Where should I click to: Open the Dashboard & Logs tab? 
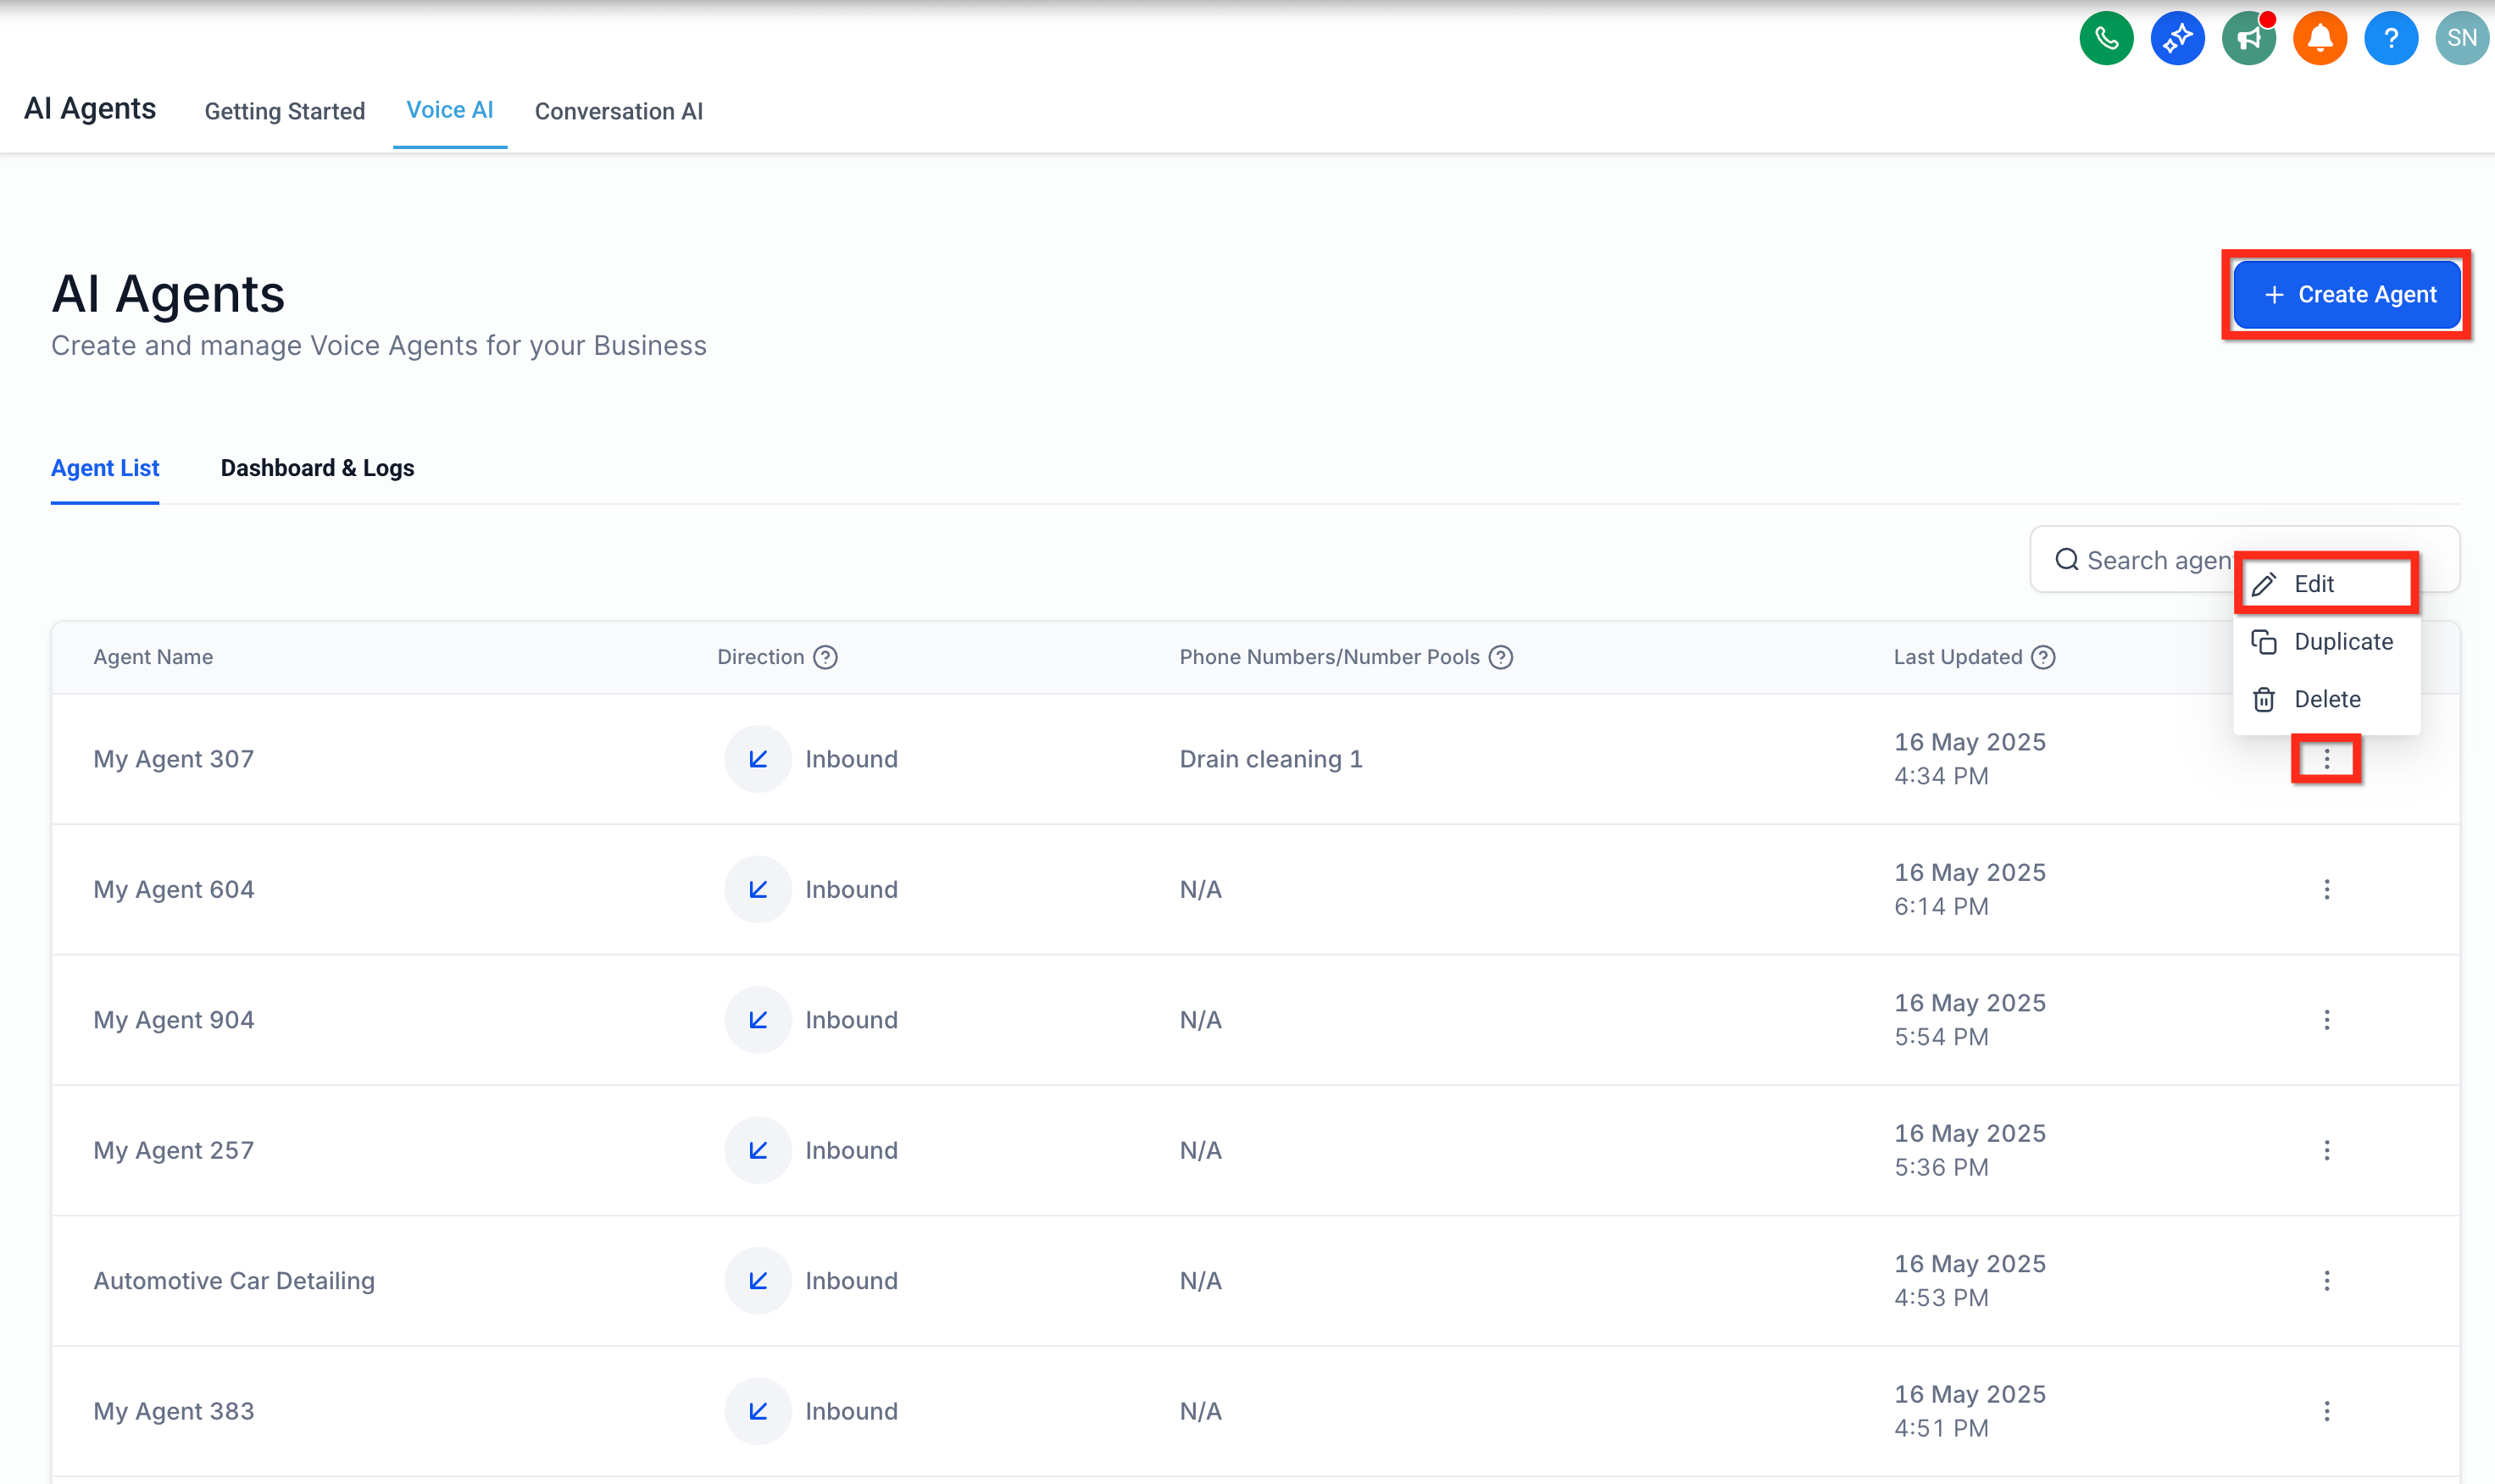(x=317, y=468)
